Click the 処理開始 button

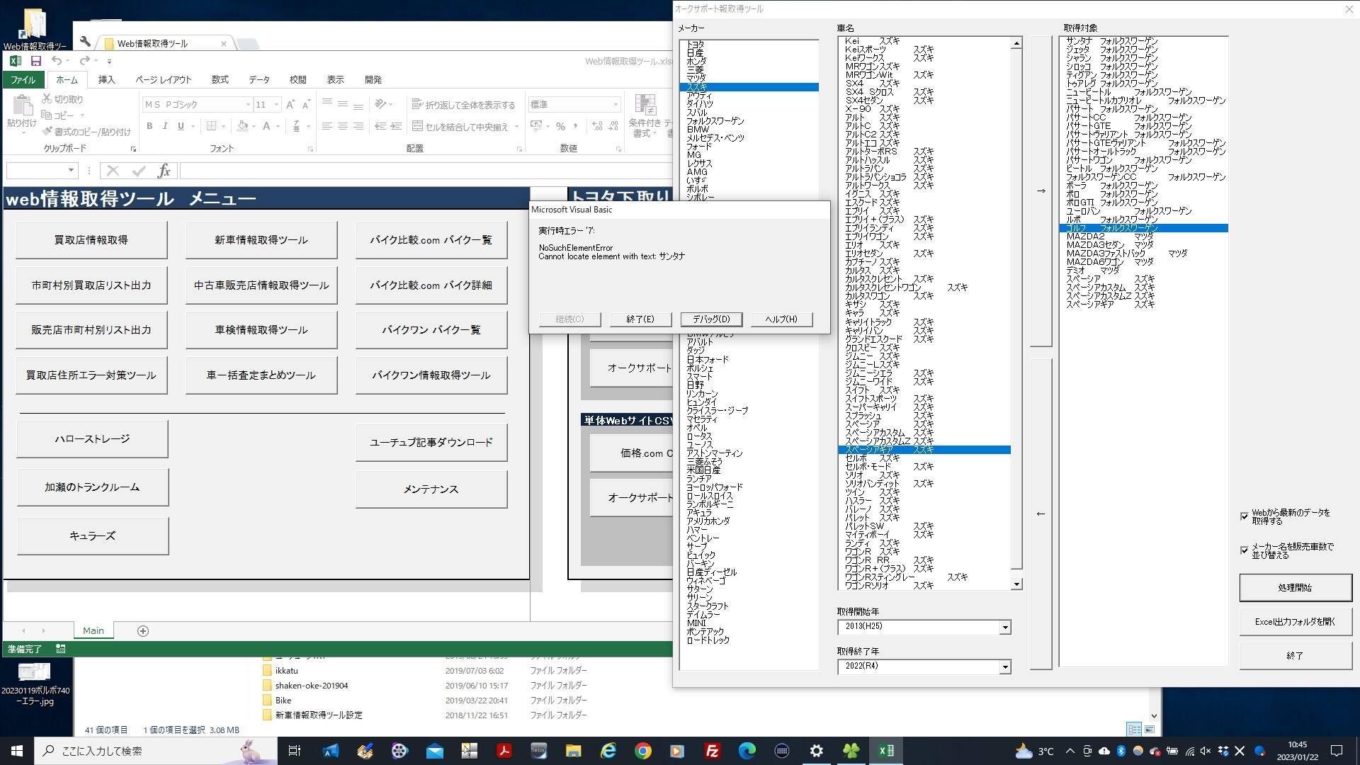tap(1294, 588)
